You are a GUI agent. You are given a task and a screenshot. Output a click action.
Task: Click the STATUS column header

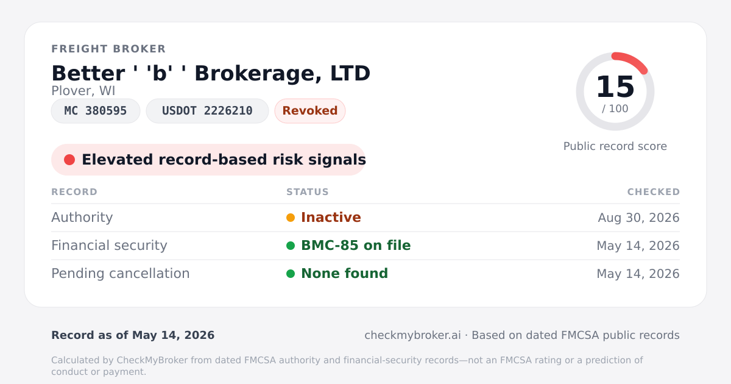tap(308, 192)
